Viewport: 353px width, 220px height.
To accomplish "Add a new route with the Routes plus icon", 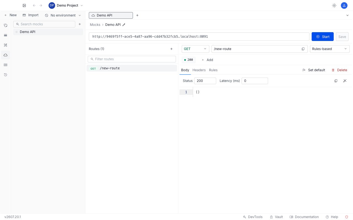I will [171, 49].
